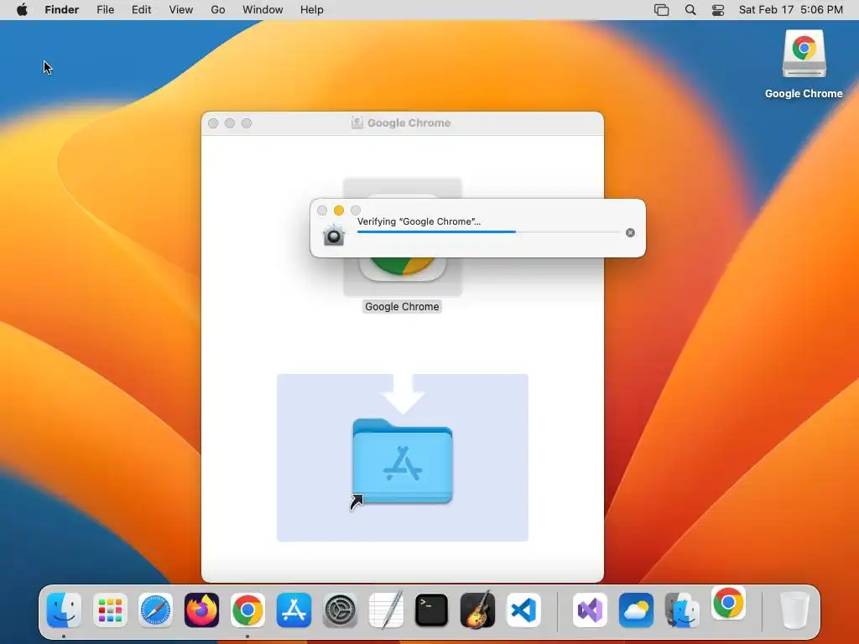Select the Google Chrome app label in window
Viewport: 859px width, 644px height.
tap(402, 307)
